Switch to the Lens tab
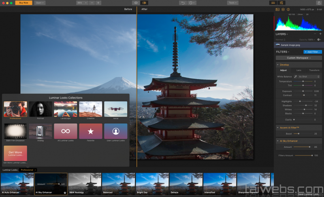Image resolution: width=324 pixels, height=197 pixels. click(x=298, y=70)
